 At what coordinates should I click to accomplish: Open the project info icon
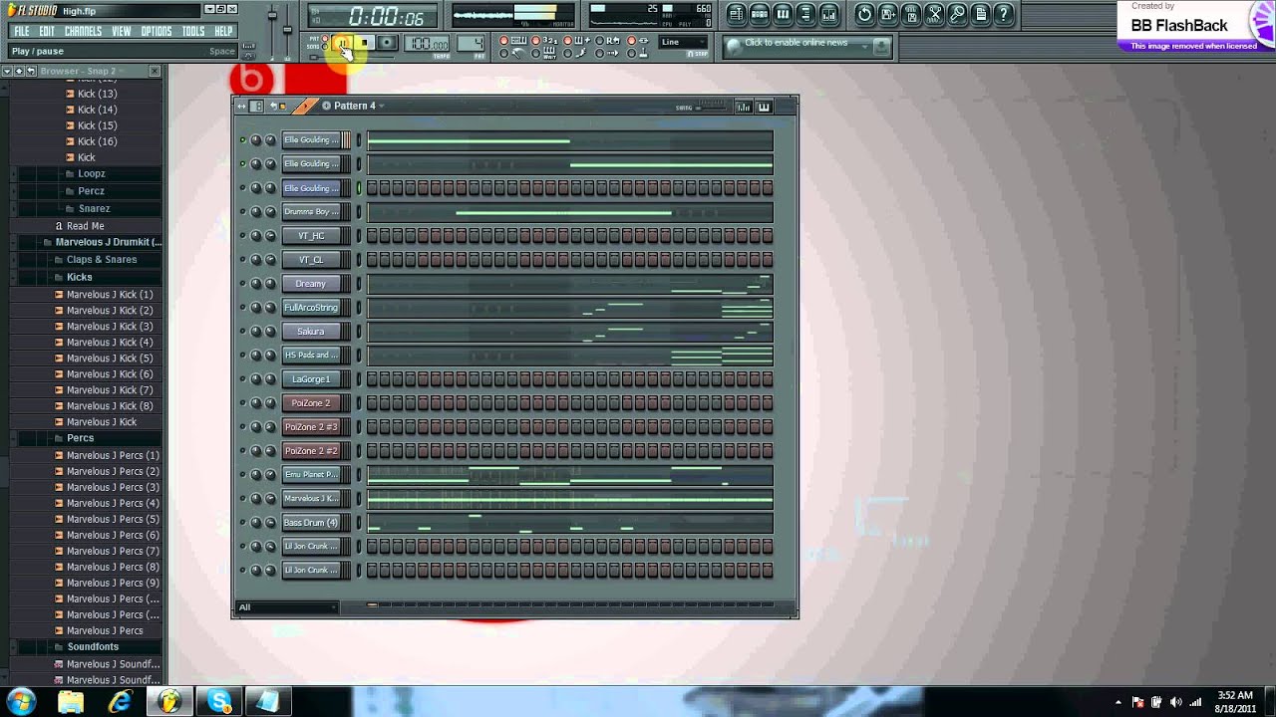(981, 14)
